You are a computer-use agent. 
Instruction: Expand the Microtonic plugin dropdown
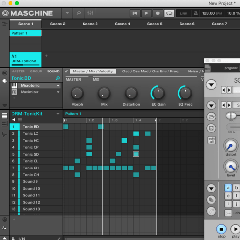[x=58, y=86]
